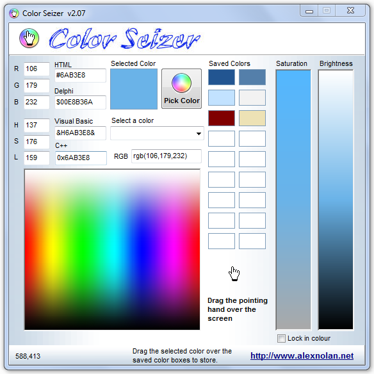The width and height of the screenshot is (374, 374).
Task: Click the R value input field
Action: click(37, 69)
